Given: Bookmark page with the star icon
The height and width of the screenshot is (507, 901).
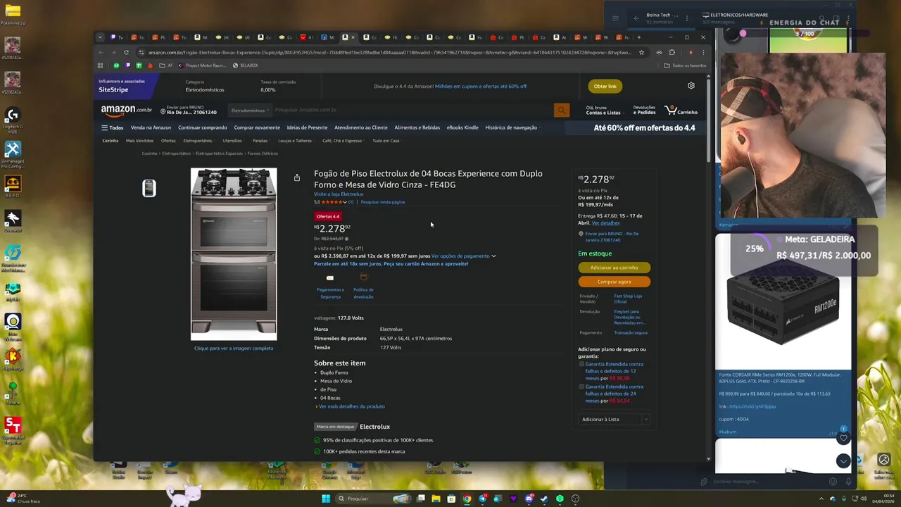Looking at the screenshot, I should pos(641,52).
